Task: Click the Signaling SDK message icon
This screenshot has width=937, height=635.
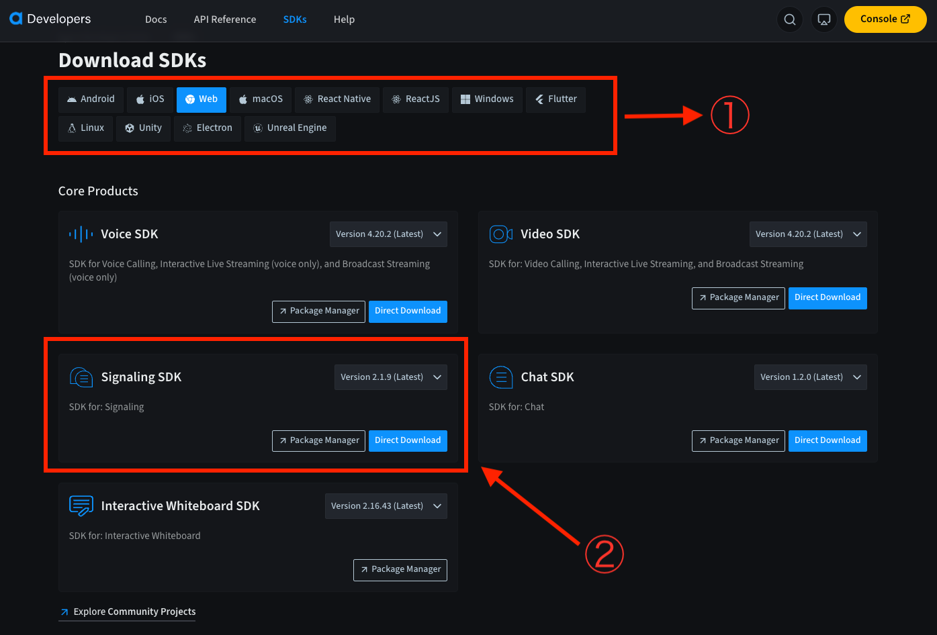Action: pos(81,377)
